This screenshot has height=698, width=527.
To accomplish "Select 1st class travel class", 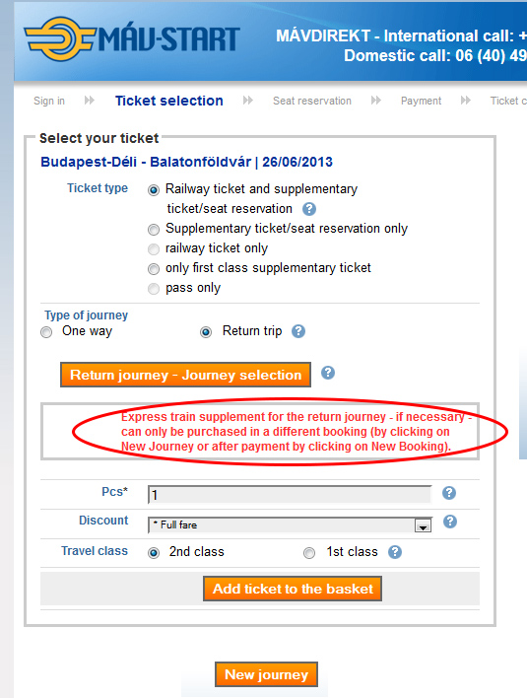I will (309, 553).
